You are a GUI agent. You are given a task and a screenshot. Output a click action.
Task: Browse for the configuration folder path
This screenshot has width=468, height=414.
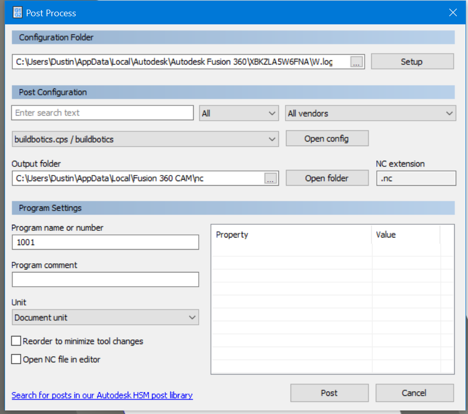point(357,62)
